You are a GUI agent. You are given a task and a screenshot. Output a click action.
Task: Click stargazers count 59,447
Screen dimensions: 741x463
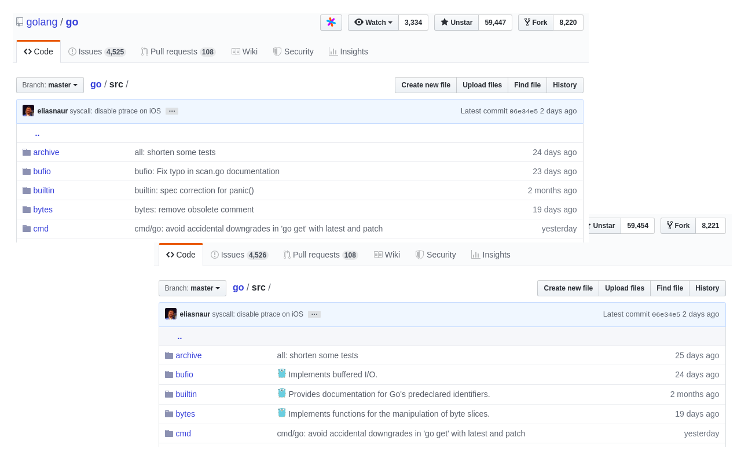[495, 23]
